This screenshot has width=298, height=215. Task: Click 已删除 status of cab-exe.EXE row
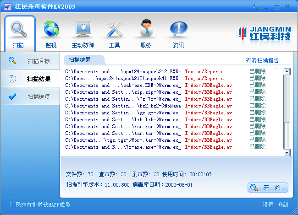click(x=258, y=85)
